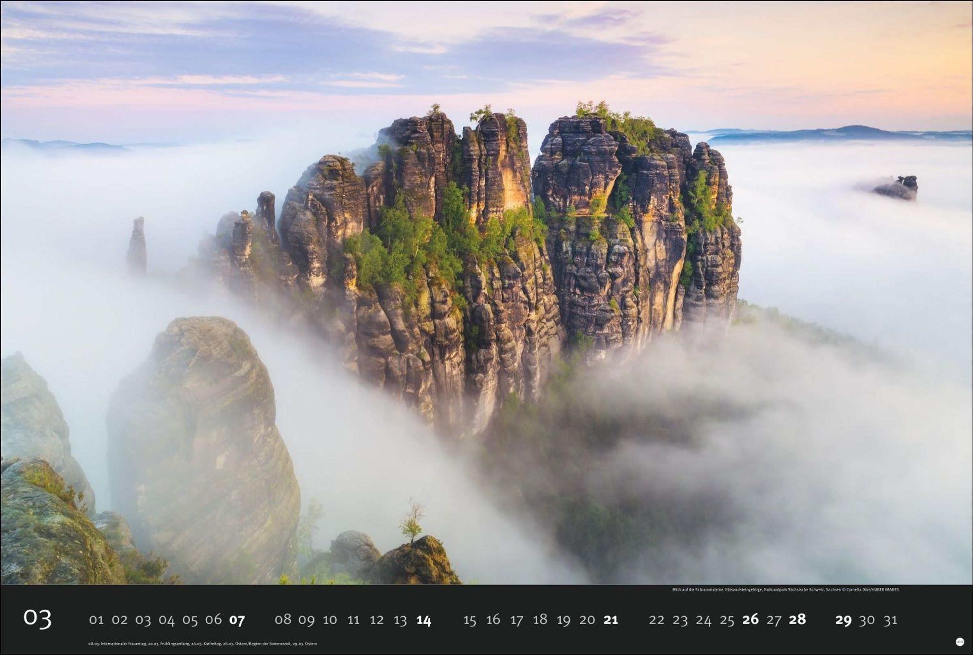
Task: Select last day 31
Action: (x=890, y=620)
